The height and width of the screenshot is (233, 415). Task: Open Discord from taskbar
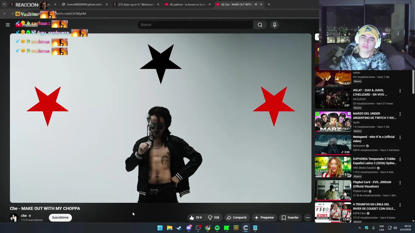pyautogui.click(x=189, y=228)
